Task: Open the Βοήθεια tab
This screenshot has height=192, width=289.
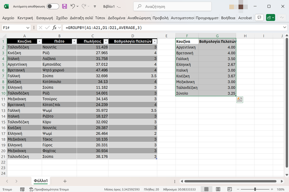Action: click(x=228, y=18)
